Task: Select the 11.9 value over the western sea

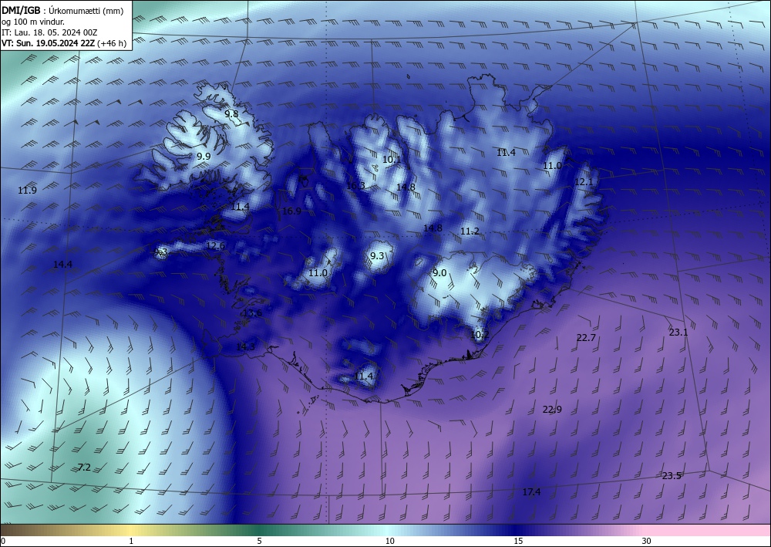Action: (x=27, y=191)
